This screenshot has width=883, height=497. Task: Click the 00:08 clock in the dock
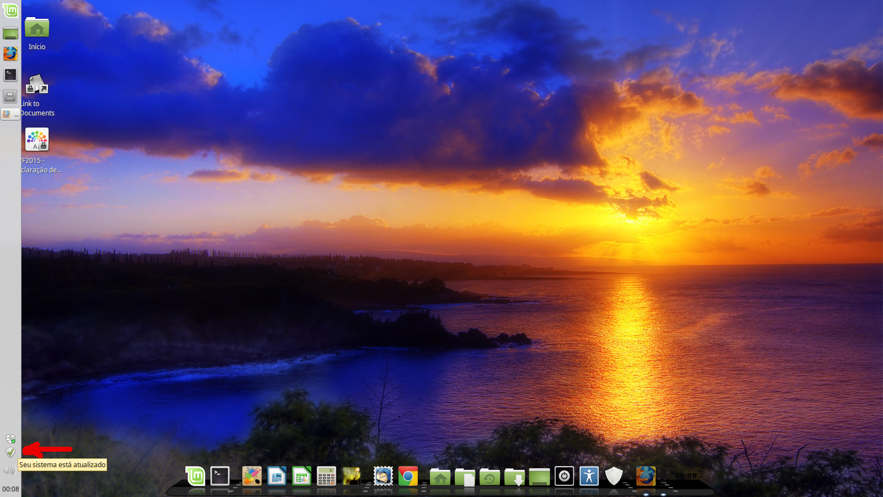[x=686, y=476]
